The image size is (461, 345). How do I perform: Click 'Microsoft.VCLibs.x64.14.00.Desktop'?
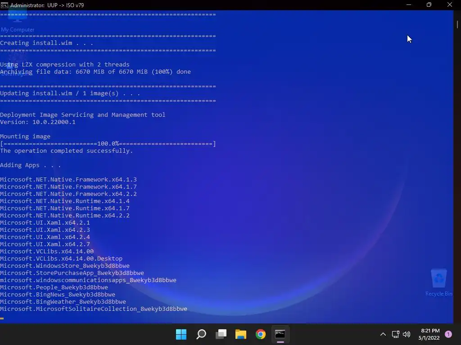[x=61, y=259]
